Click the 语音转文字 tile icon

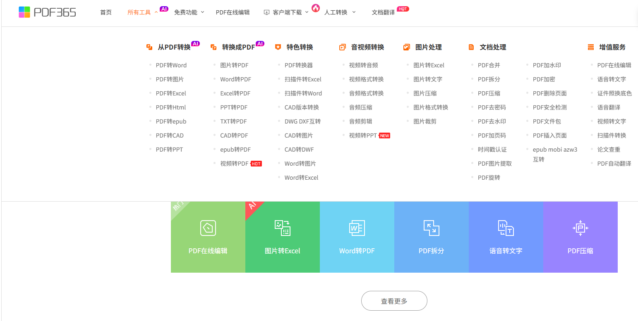[506, 228]
